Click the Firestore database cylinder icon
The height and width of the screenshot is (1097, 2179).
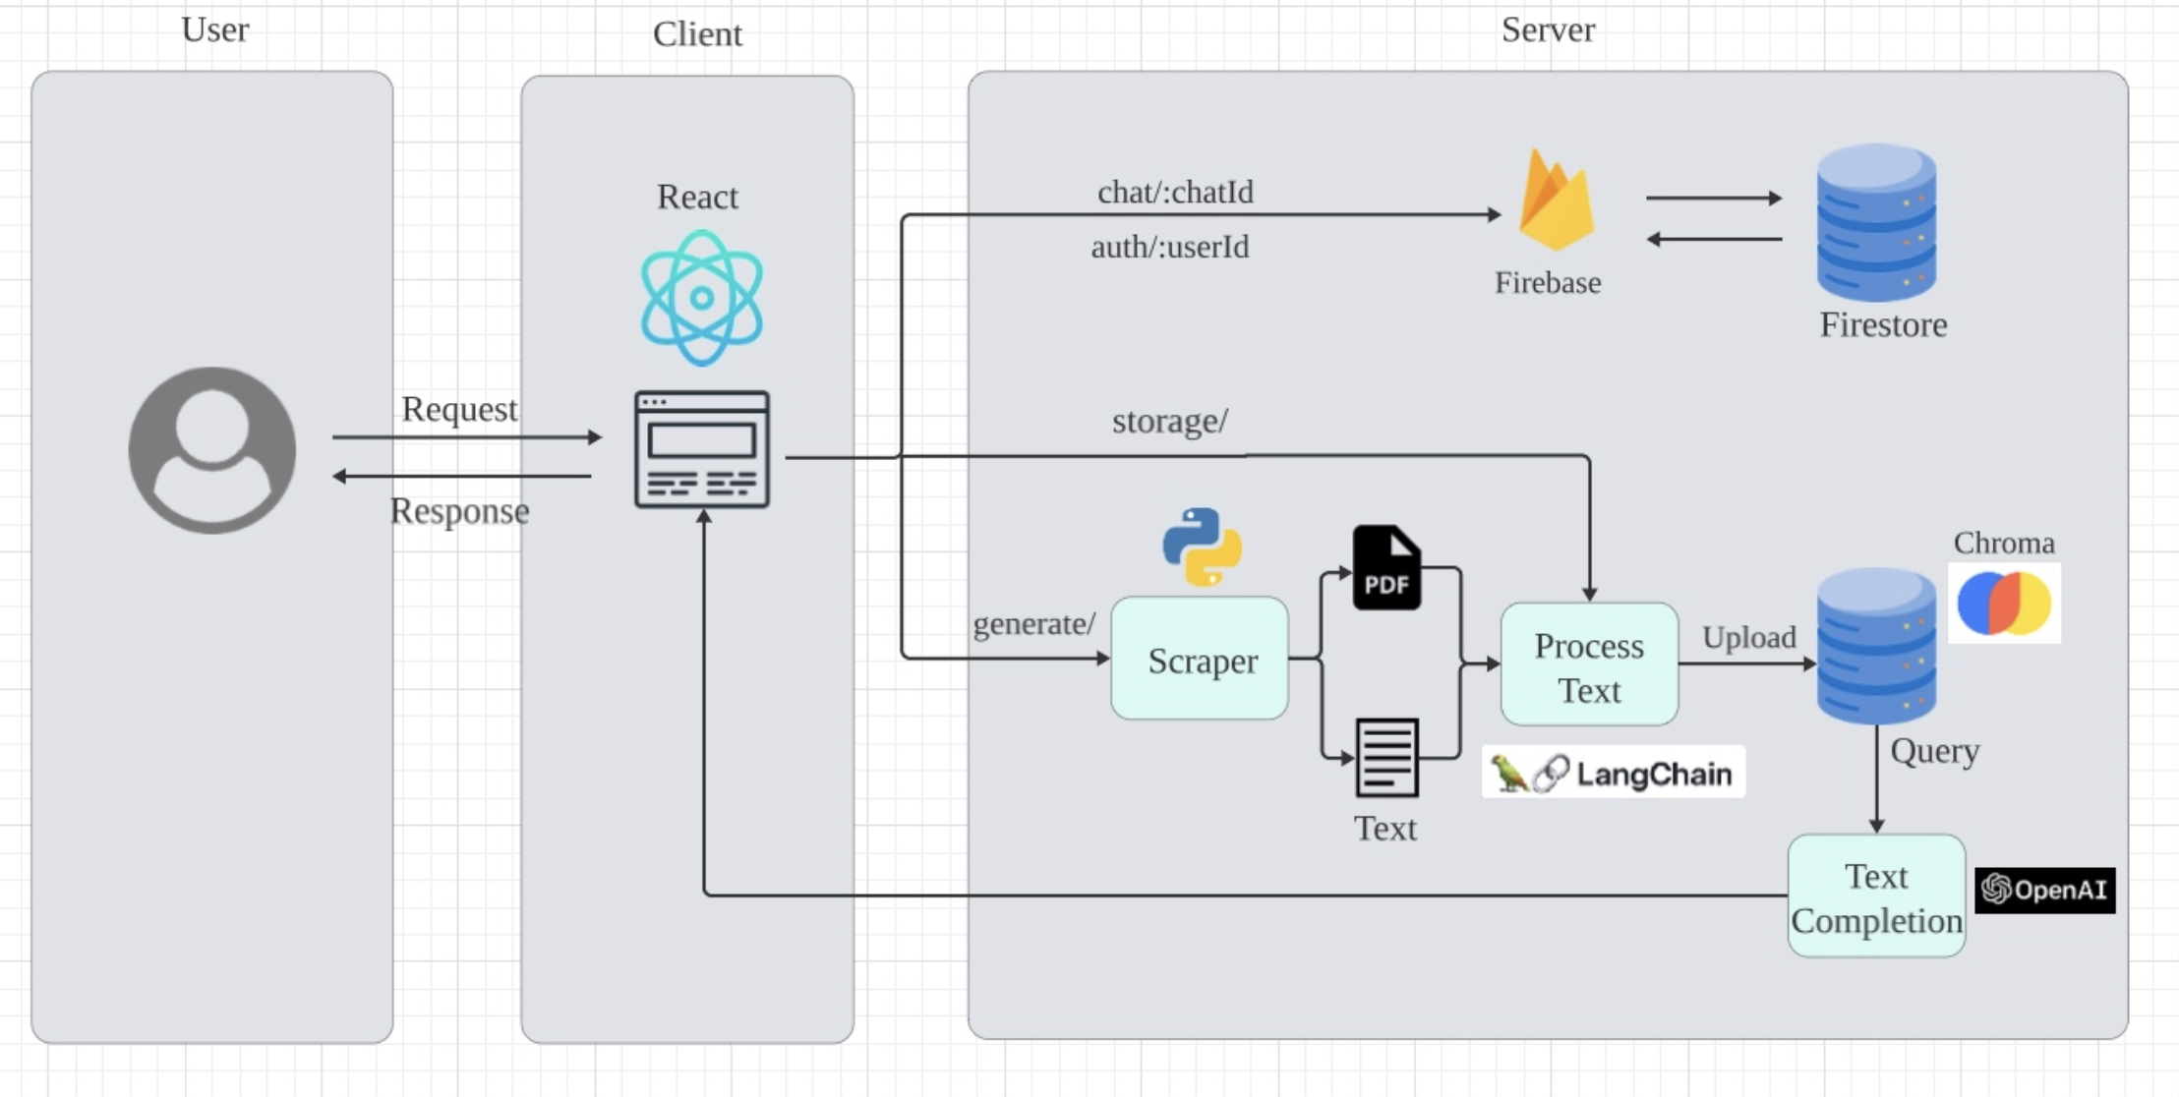click(x=1876, y=222)
